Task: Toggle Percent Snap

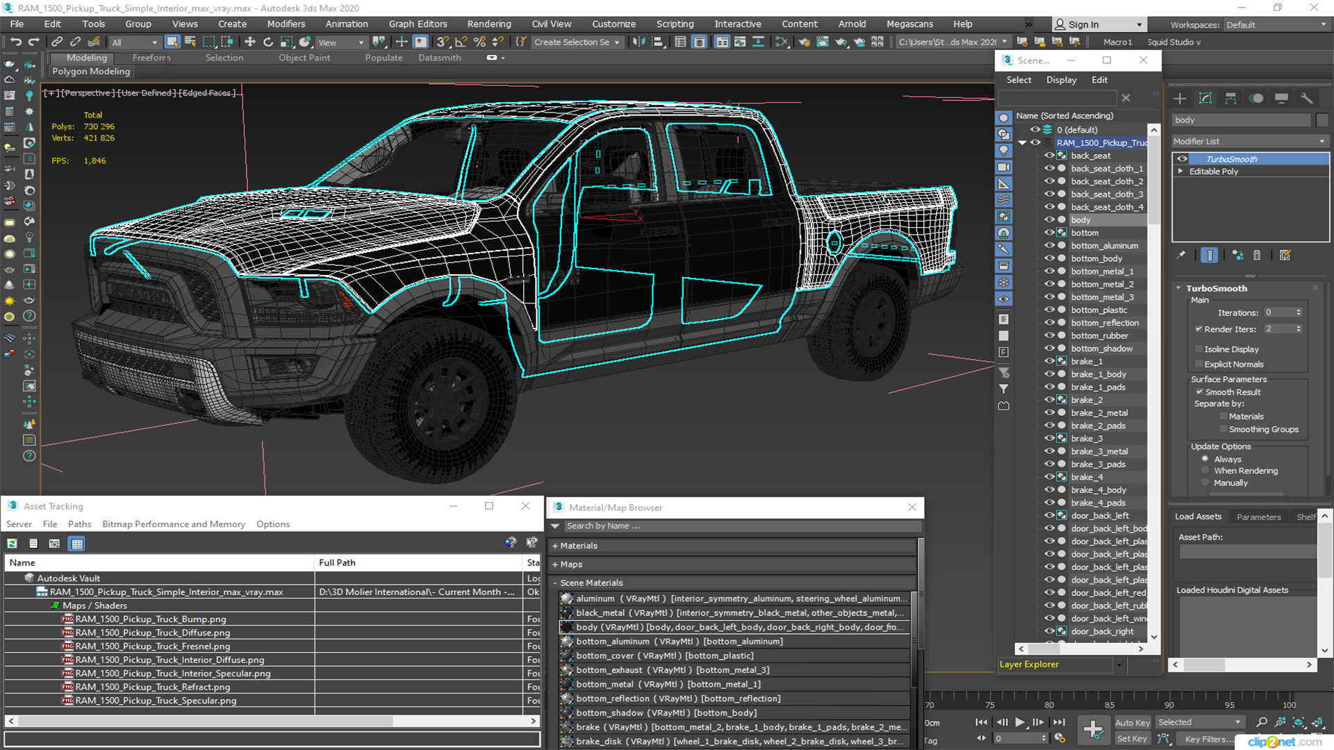Action: tap(479, 42)
